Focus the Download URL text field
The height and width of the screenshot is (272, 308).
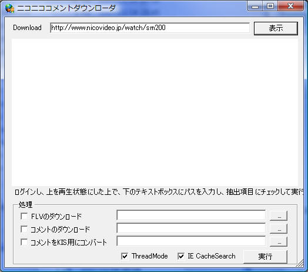(x=150, y=28)
